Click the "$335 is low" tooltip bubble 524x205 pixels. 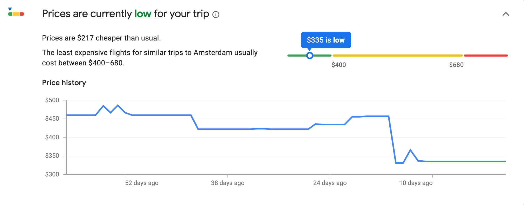pyautogui.click(x=326, y=40)
